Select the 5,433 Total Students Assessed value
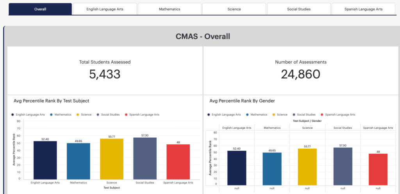The image size is (400, 194). pos(105,74)
